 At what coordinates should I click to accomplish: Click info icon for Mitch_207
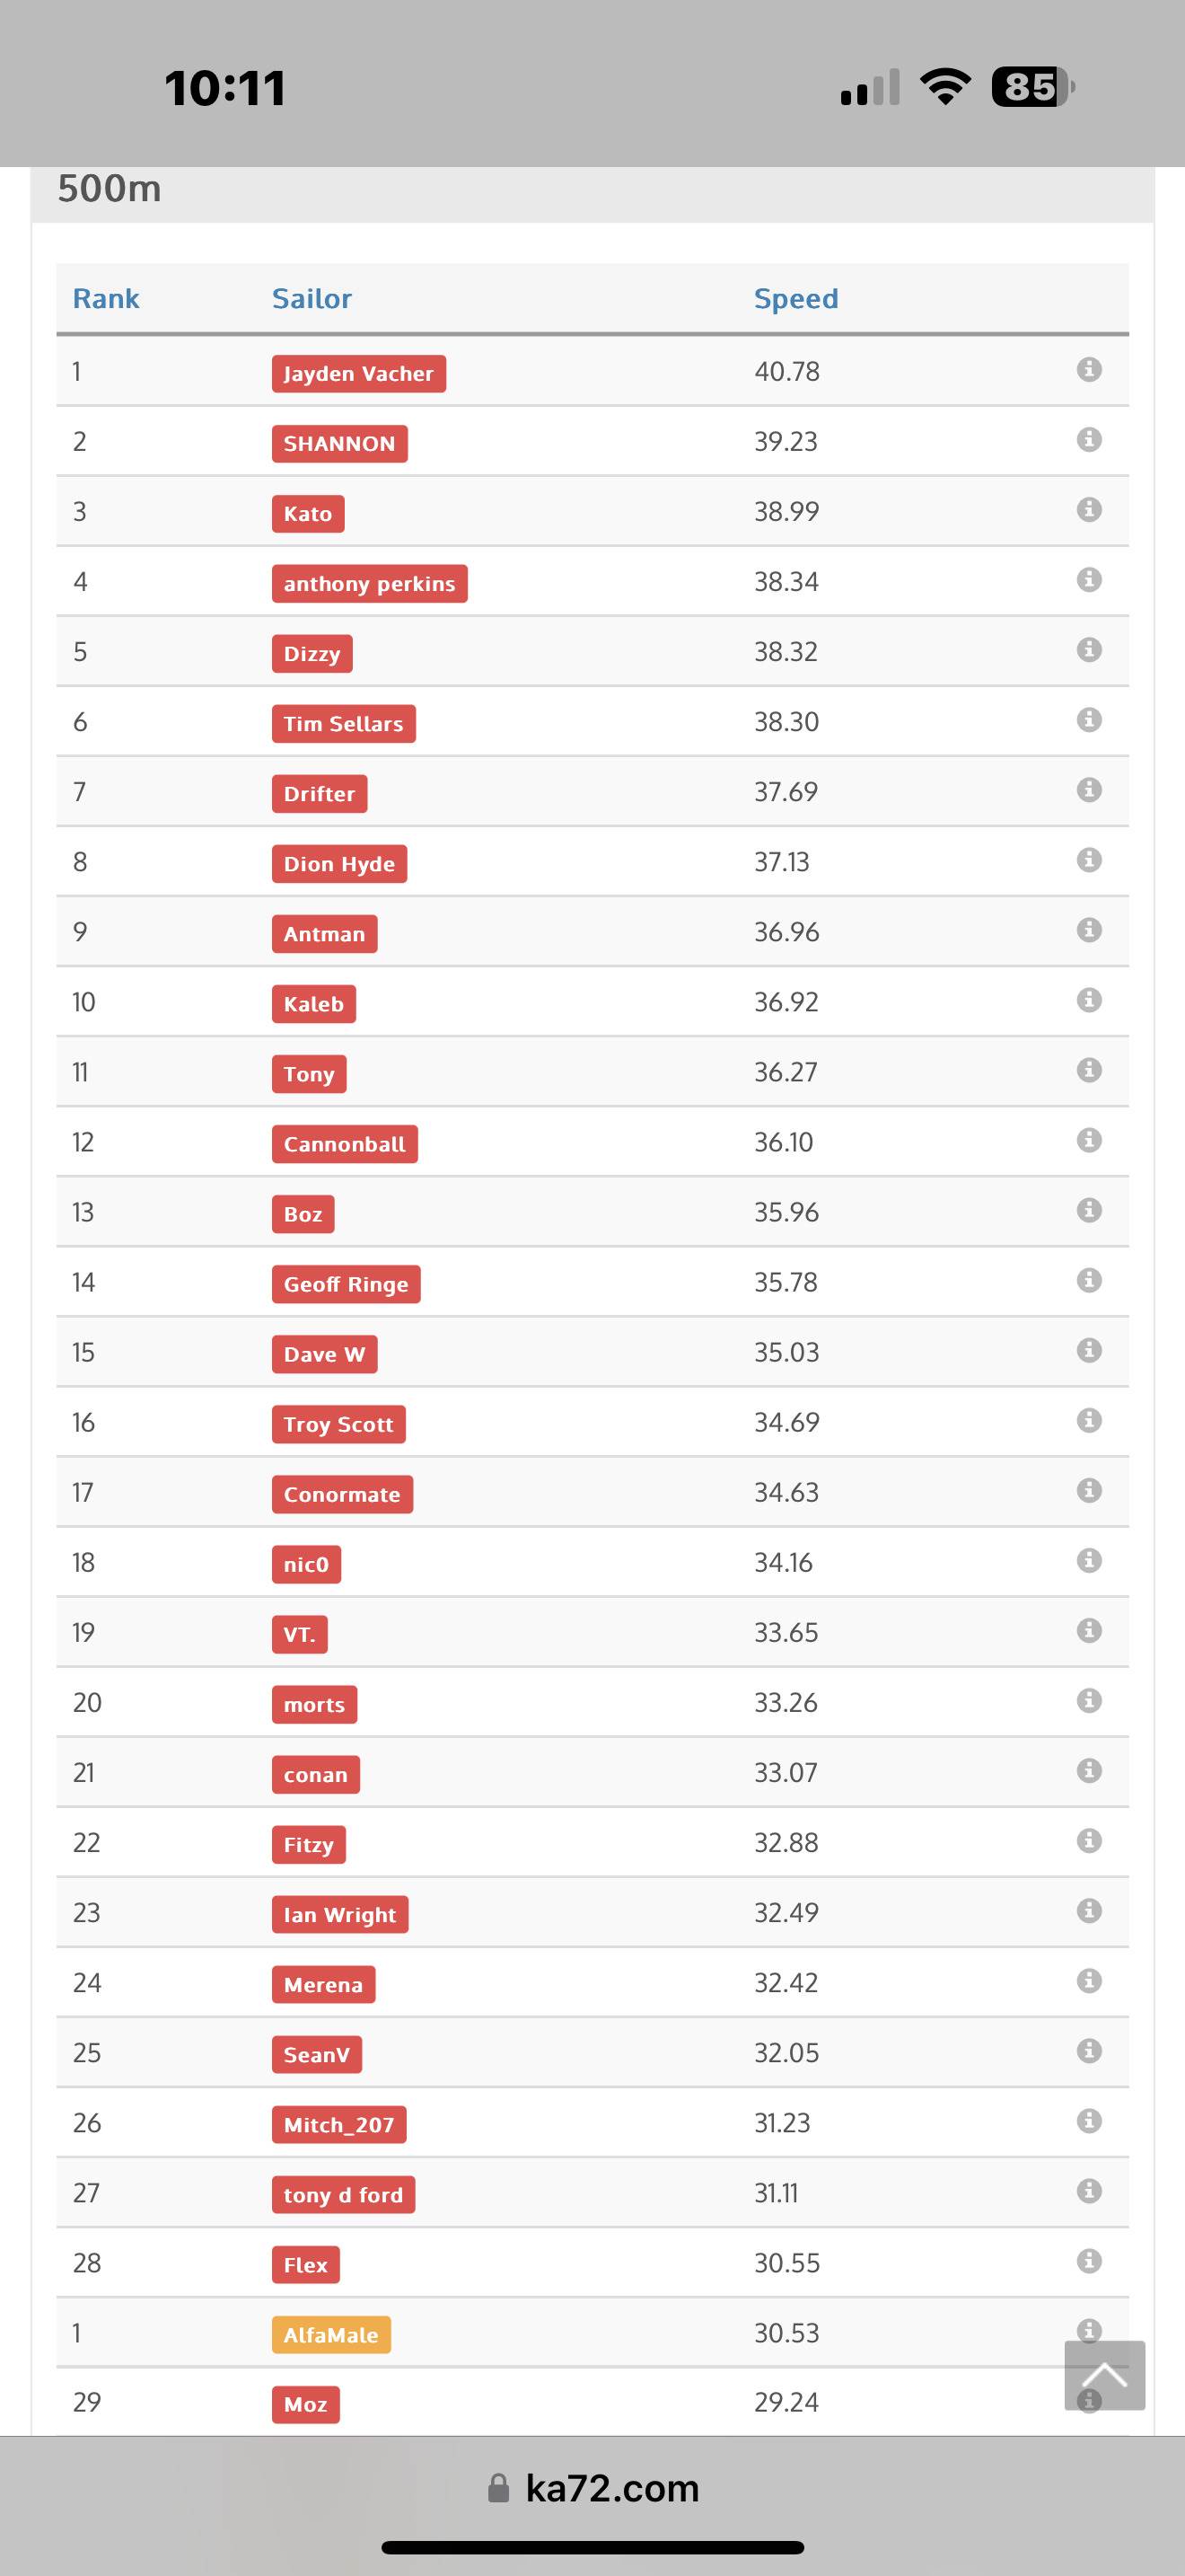coord(1088,2121)
